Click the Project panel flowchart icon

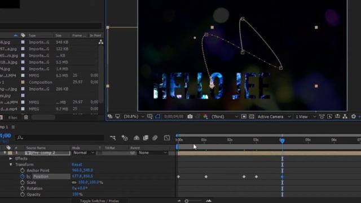click(x=101, y=42)
